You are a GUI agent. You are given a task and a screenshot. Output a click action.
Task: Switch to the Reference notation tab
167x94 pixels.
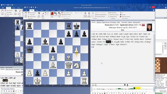click(99, 22)
